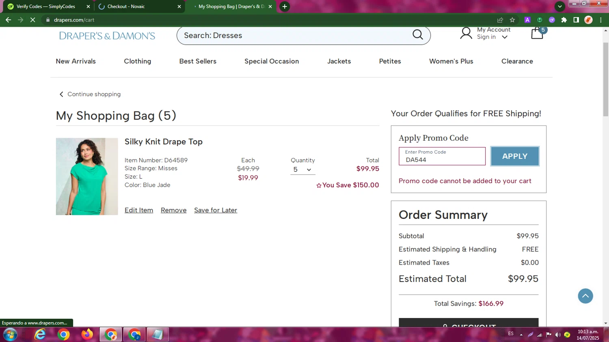Viewport: 609px width, 342px height.
Task: Open Petites menu
Action: pyautogui.click(x=390, y=61)
